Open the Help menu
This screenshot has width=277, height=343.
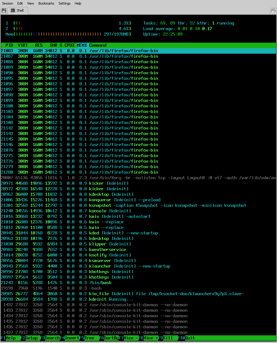pyautogui.click(x=78, y=3)
